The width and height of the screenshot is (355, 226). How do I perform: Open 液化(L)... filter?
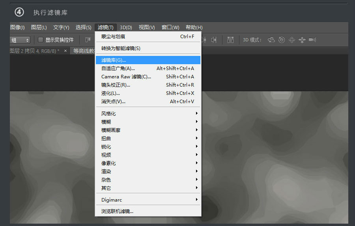point(148,93)
